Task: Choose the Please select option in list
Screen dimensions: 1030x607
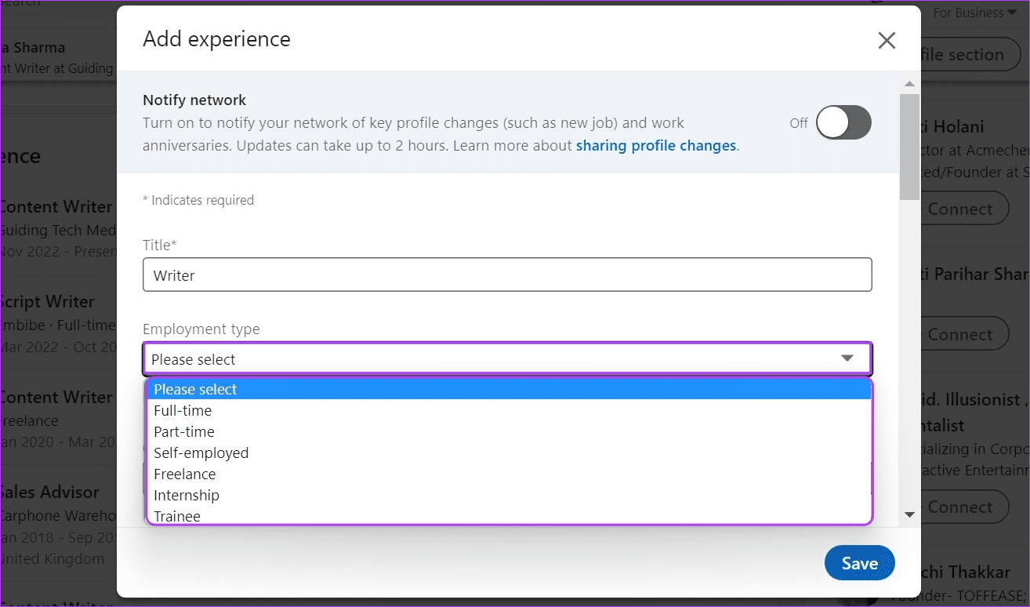Action: [509, 389]
